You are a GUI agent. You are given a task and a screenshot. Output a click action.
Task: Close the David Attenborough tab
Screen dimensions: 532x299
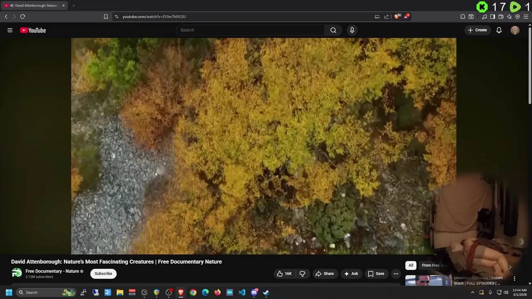point(63,5)
